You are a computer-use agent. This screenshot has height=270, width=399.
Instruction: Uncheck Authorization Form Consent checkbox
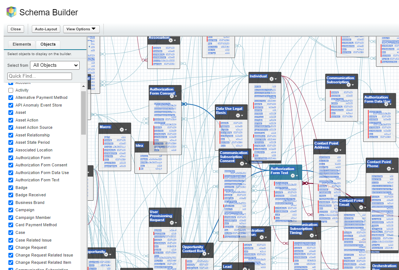[11, 165]
